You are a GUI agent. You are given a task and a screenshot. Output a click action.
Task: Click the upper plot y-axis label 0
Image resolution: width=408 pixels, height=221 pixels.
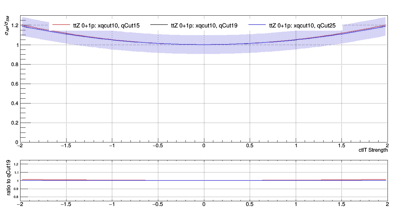pos(17,142)
